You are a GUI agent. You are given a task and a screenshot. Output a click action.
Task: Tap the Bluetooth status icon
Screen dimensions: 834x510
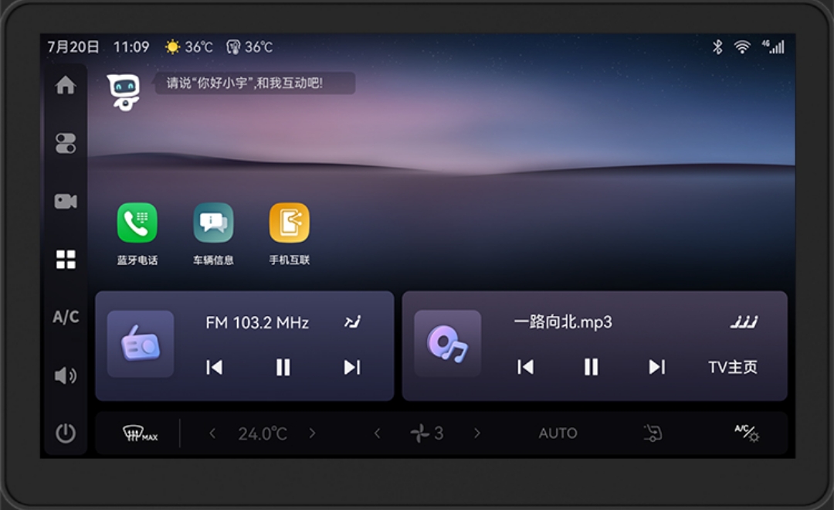coord(717,46)
